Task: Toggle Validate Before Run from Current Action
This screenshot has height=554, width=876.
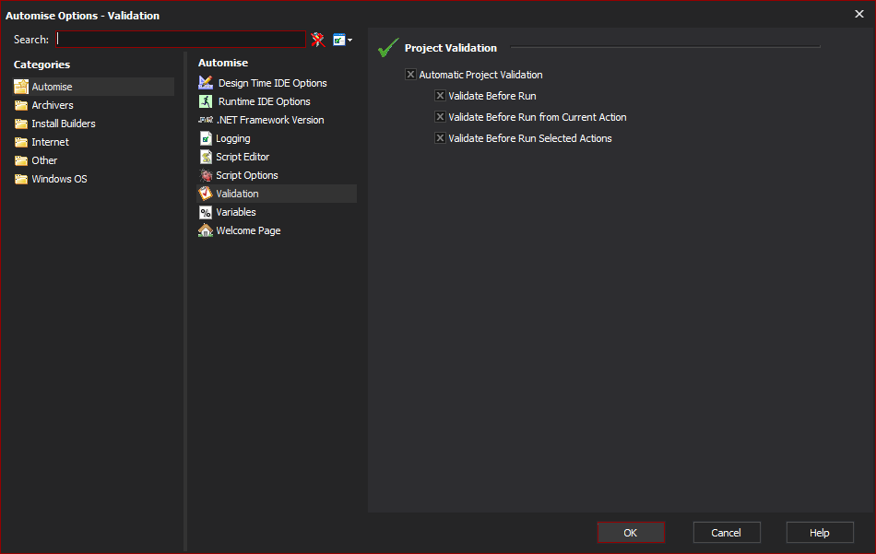Action: [x=440, y=117]
